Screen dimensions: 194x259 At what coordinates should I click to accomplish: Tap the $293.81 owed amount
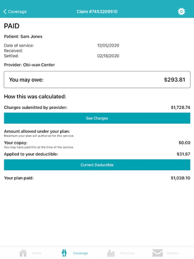(x=174, y=80)
